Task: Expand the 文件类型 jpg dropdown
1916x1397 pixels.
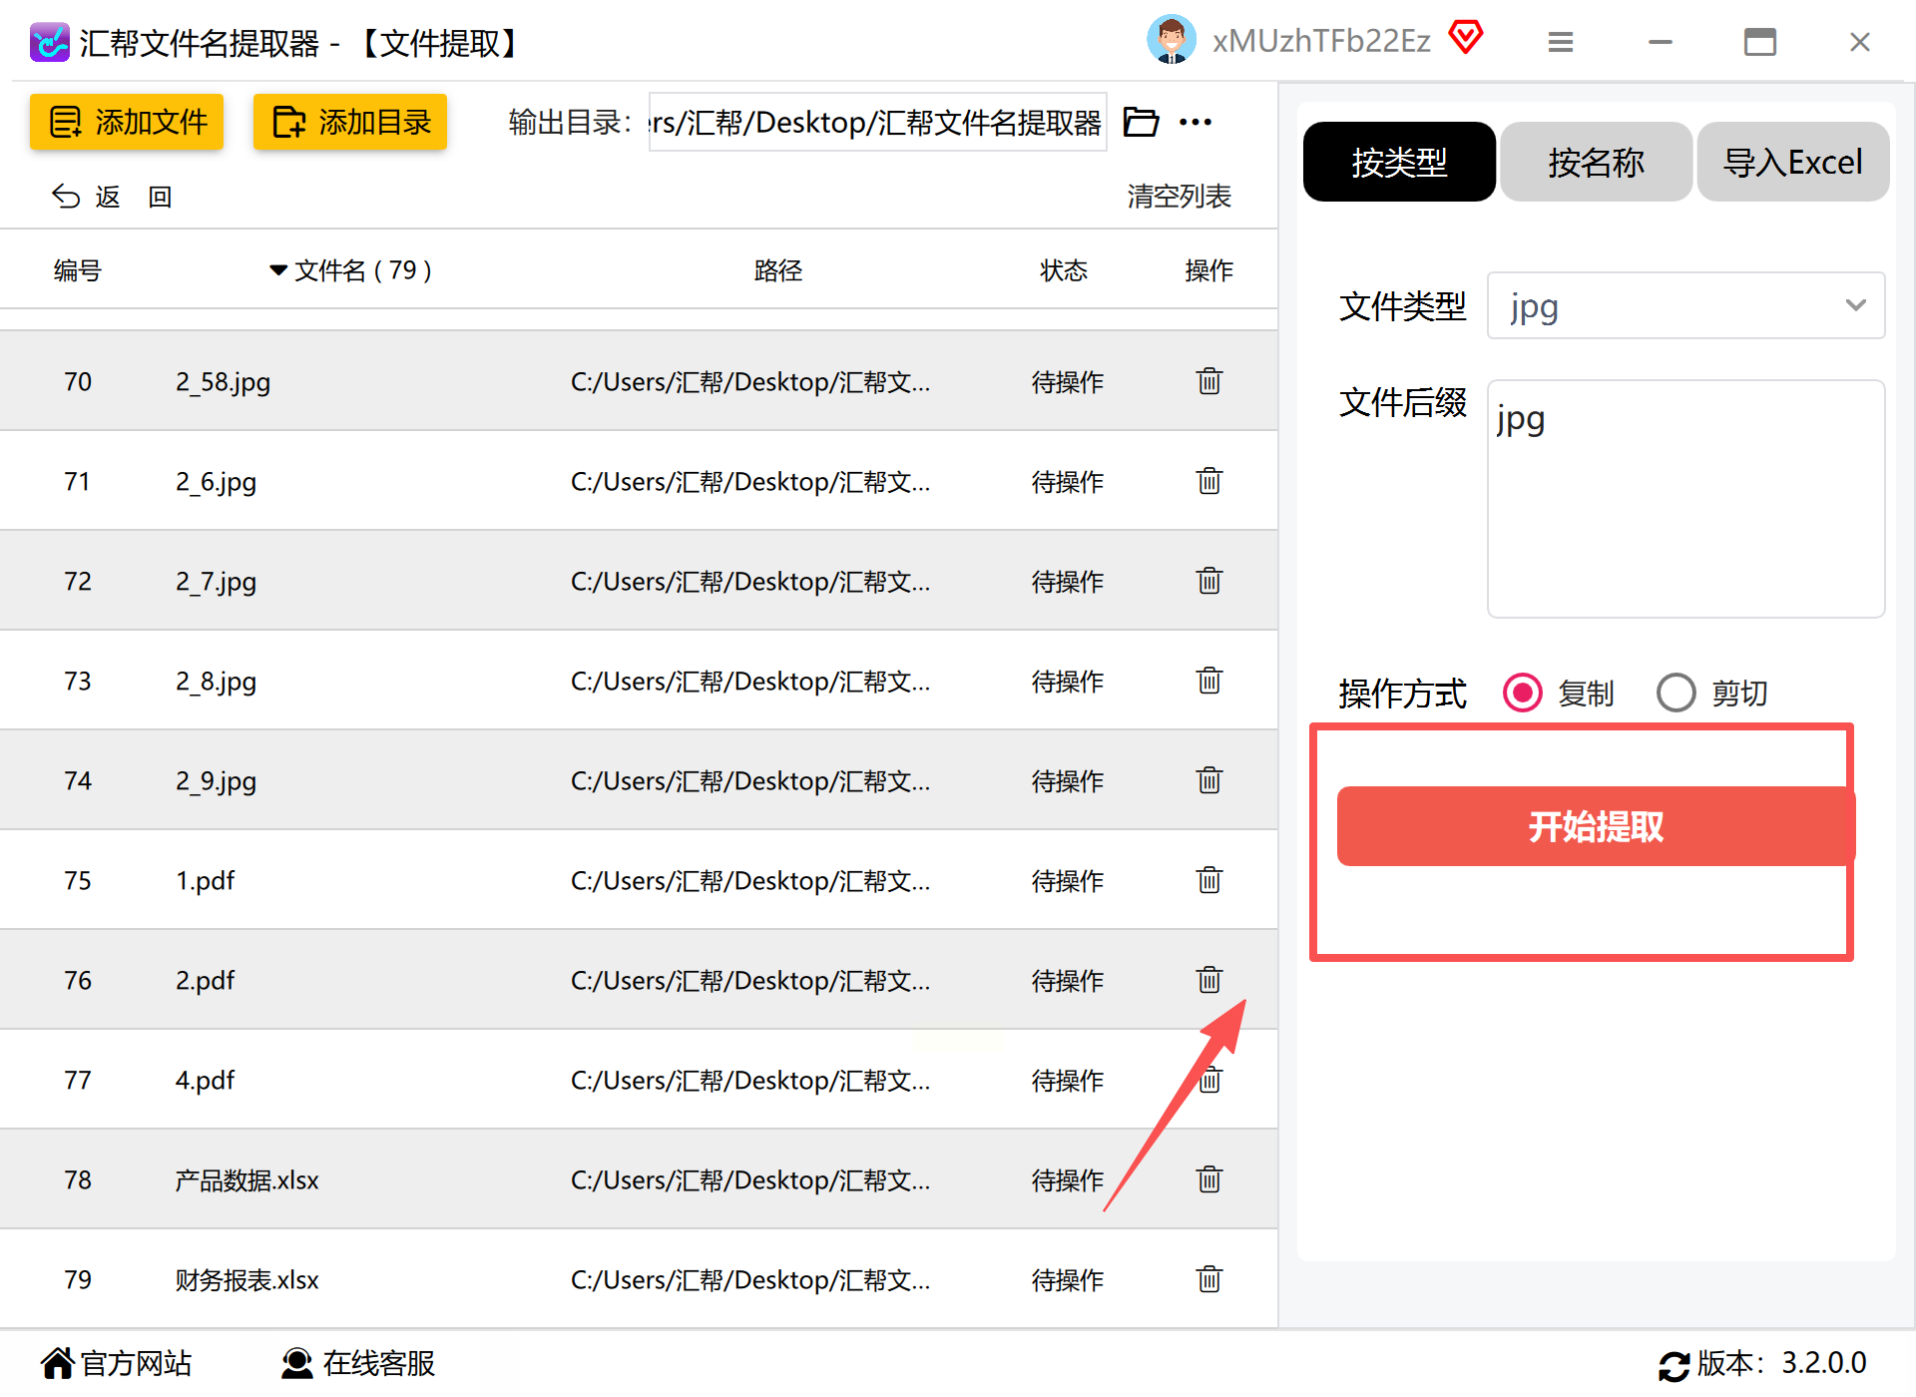Action: 1684,305
